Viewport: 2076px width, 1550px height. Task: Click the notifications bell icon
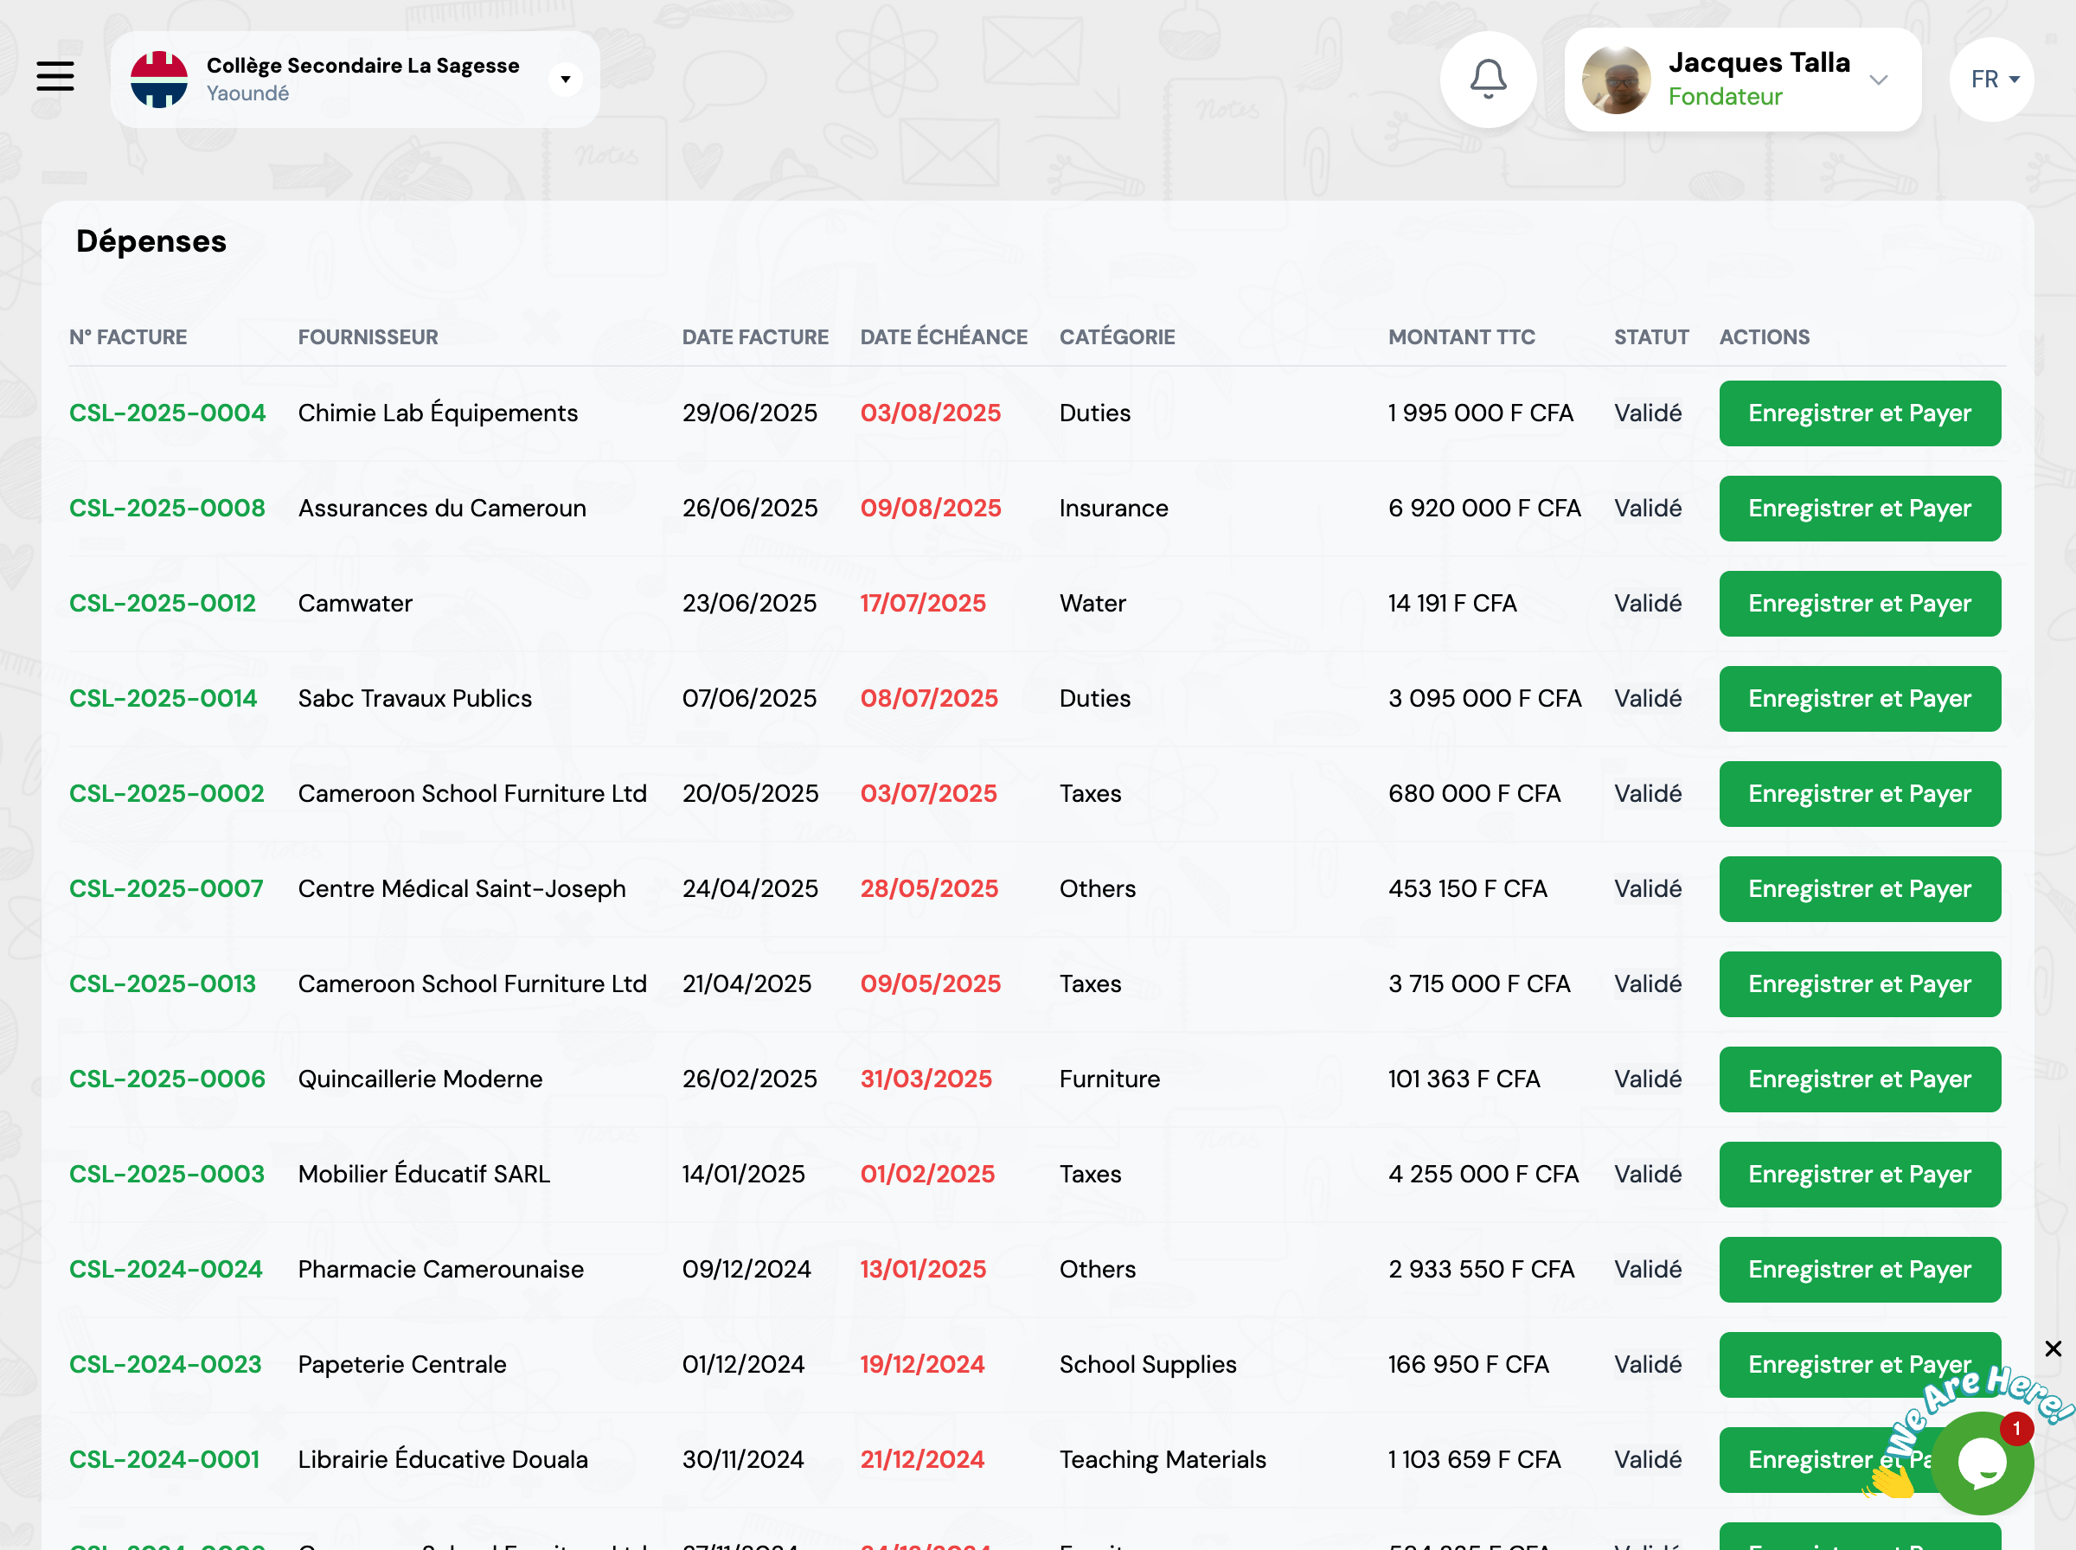click(x=1488, y=79)
